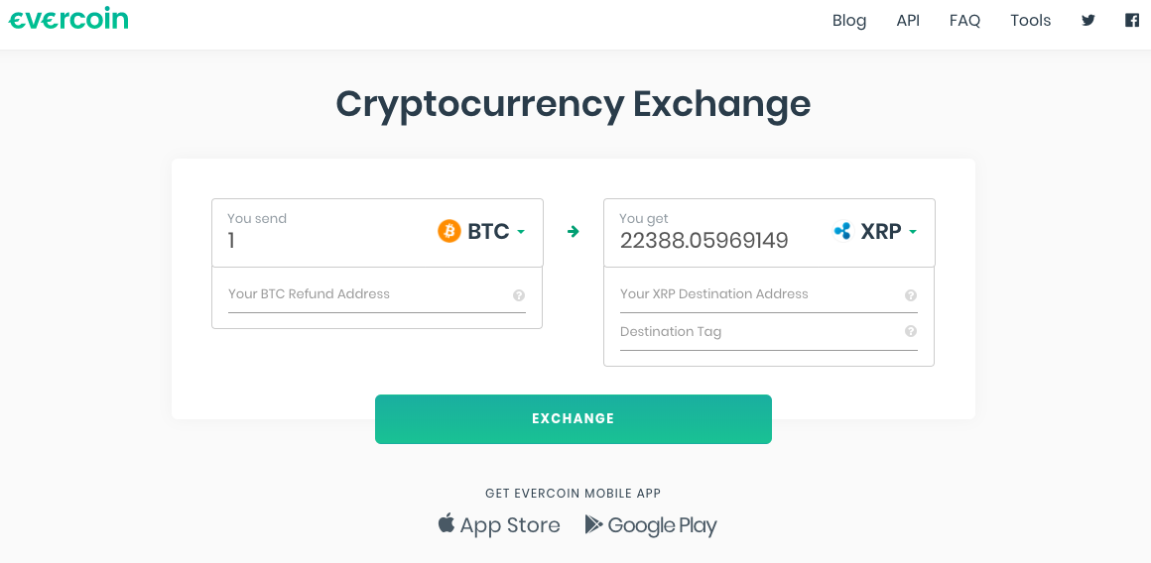Click the Google Play triangle logo

(x=593, y=524)
